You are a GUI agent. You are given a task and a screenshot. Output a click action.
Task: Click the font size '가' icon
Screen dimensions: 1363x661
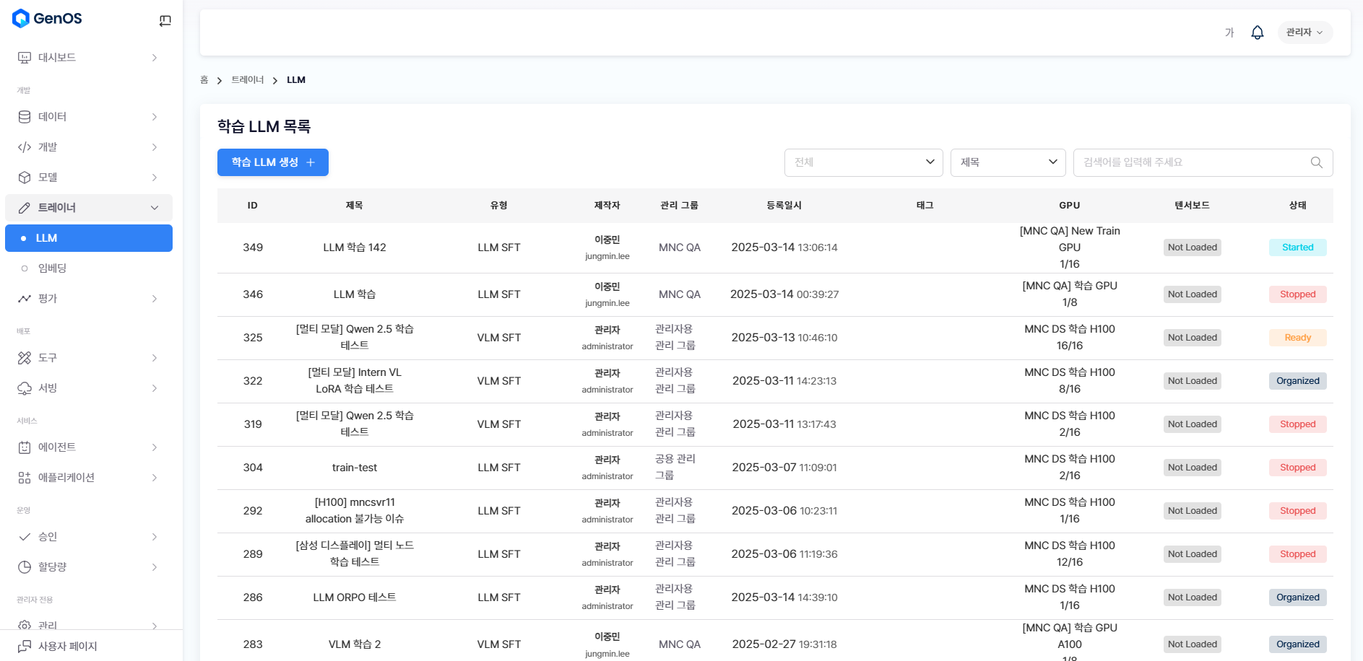click(1229, 32)
